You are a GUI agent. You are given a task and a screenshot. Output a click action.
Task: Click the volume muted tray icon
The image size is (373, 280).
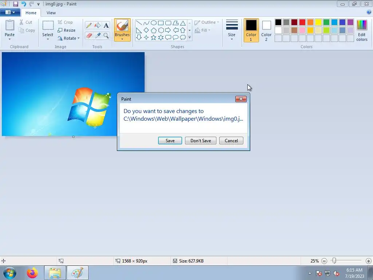click(x=336, y=273)
